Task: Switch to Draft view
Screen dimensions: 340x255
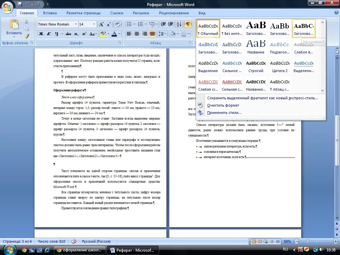Action: (x=278, y=241)
